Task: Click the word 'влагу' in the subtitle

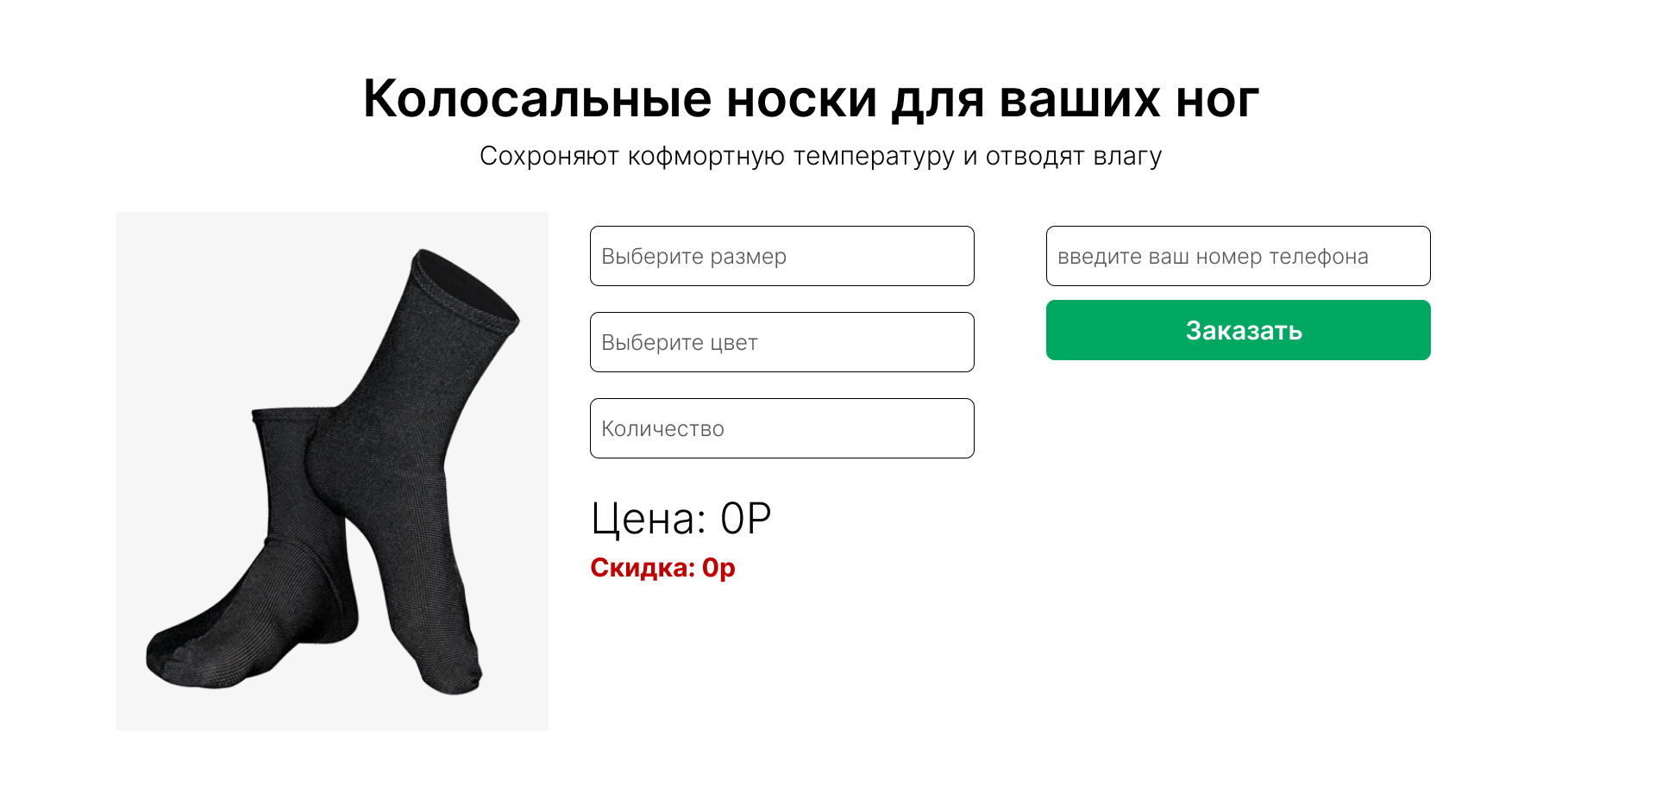Action: click(1127, 156)
